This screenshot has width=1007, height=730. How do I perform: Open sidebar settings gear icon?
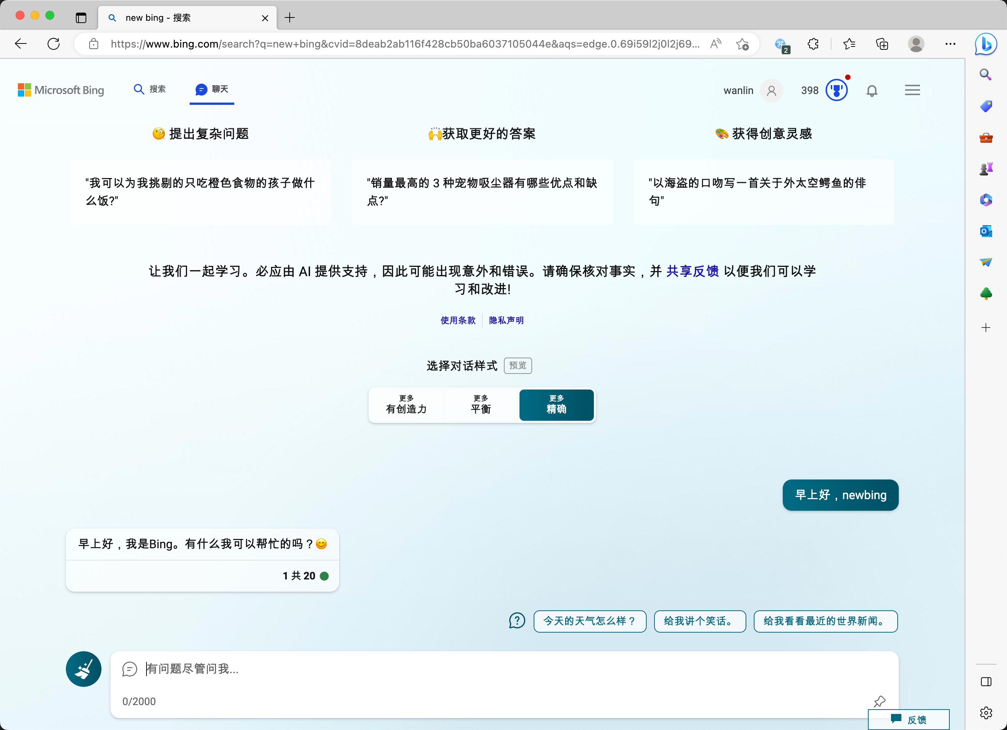tap(986, 713)
